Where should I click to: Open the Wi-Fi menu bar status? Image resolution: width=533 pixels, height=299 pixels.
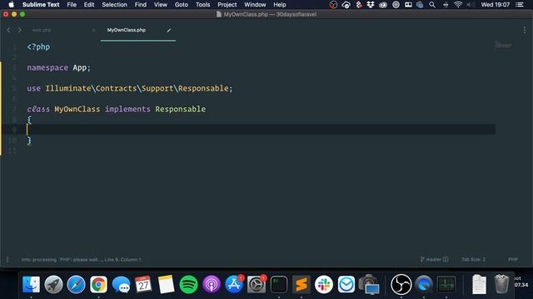pyautogui.click(x=458, y=5)
